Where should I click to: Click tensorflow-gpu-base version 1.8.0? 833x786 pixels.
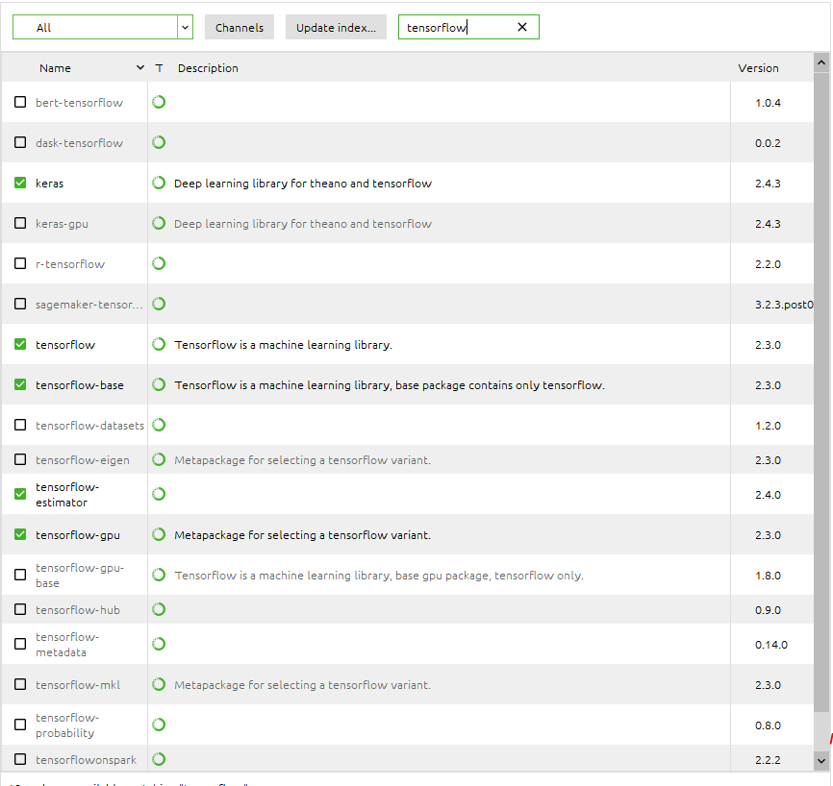pos(768,576)
